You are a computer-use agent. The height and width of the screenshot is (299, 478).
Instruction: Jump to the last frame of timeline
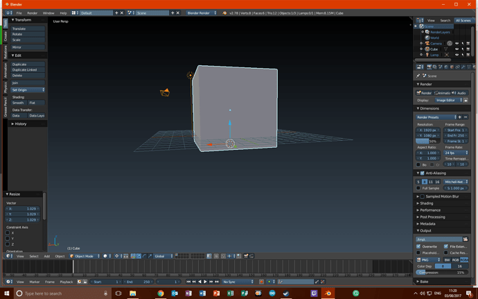pos(217,282)
